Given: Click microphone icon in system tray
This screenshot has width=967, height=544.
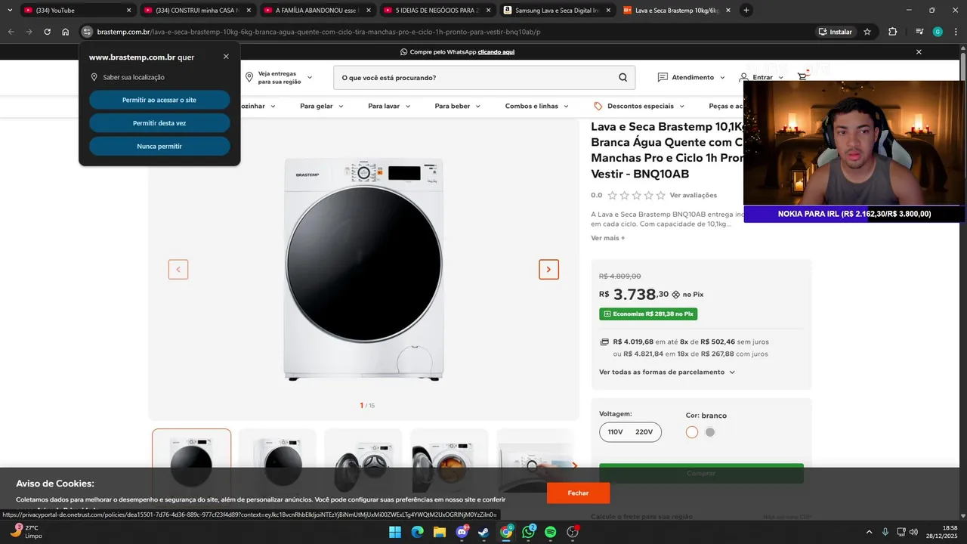Looking at the screenshot, I should point(885,532).
